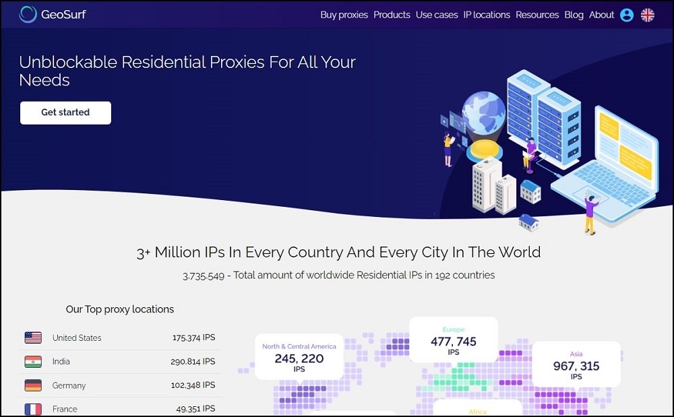Screen dimensions: 674x417
Task: Open the Resources menu
Action: point(537,15)
